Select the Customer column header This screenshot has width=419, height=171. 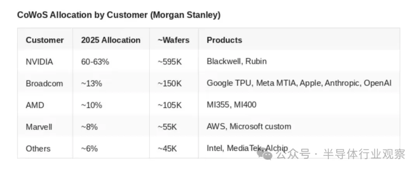(45, 40)
